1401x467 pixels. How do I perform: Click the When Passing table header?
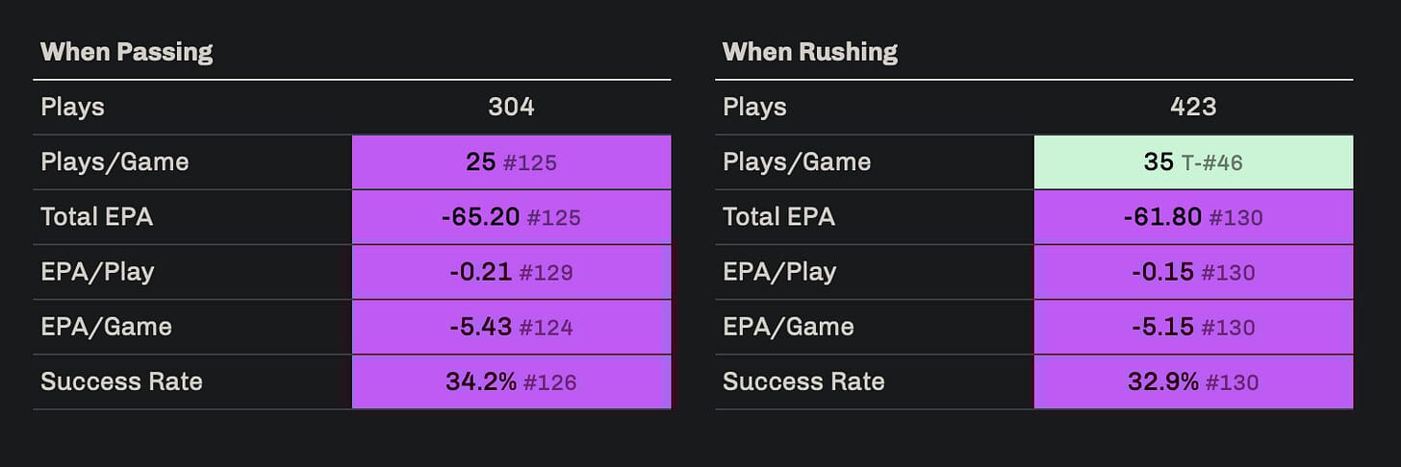(x=126, y=52)
